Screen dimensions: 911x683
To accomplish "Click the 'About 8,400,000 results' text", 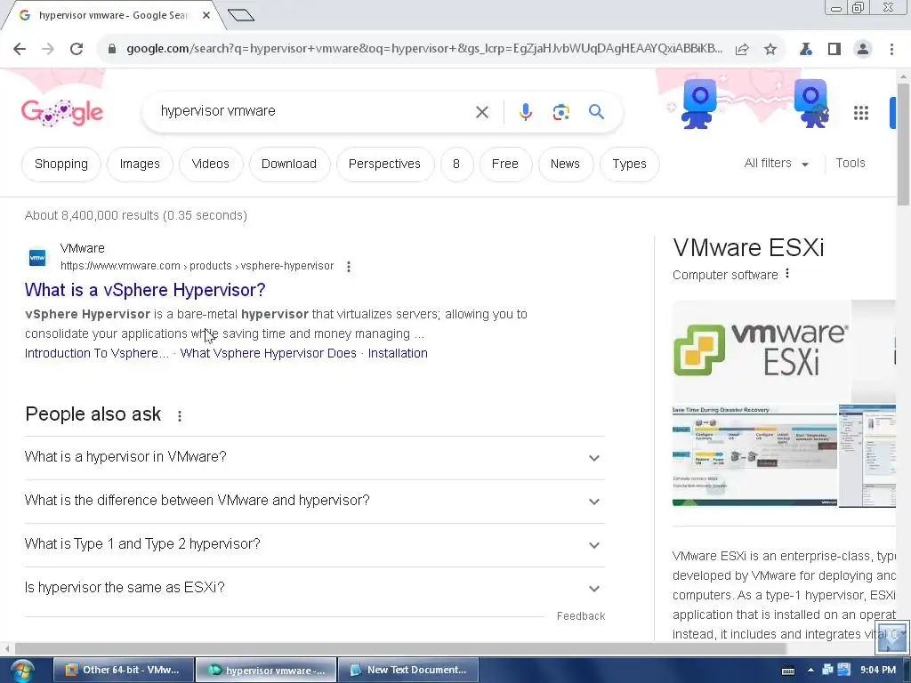I will coord(136,215).
